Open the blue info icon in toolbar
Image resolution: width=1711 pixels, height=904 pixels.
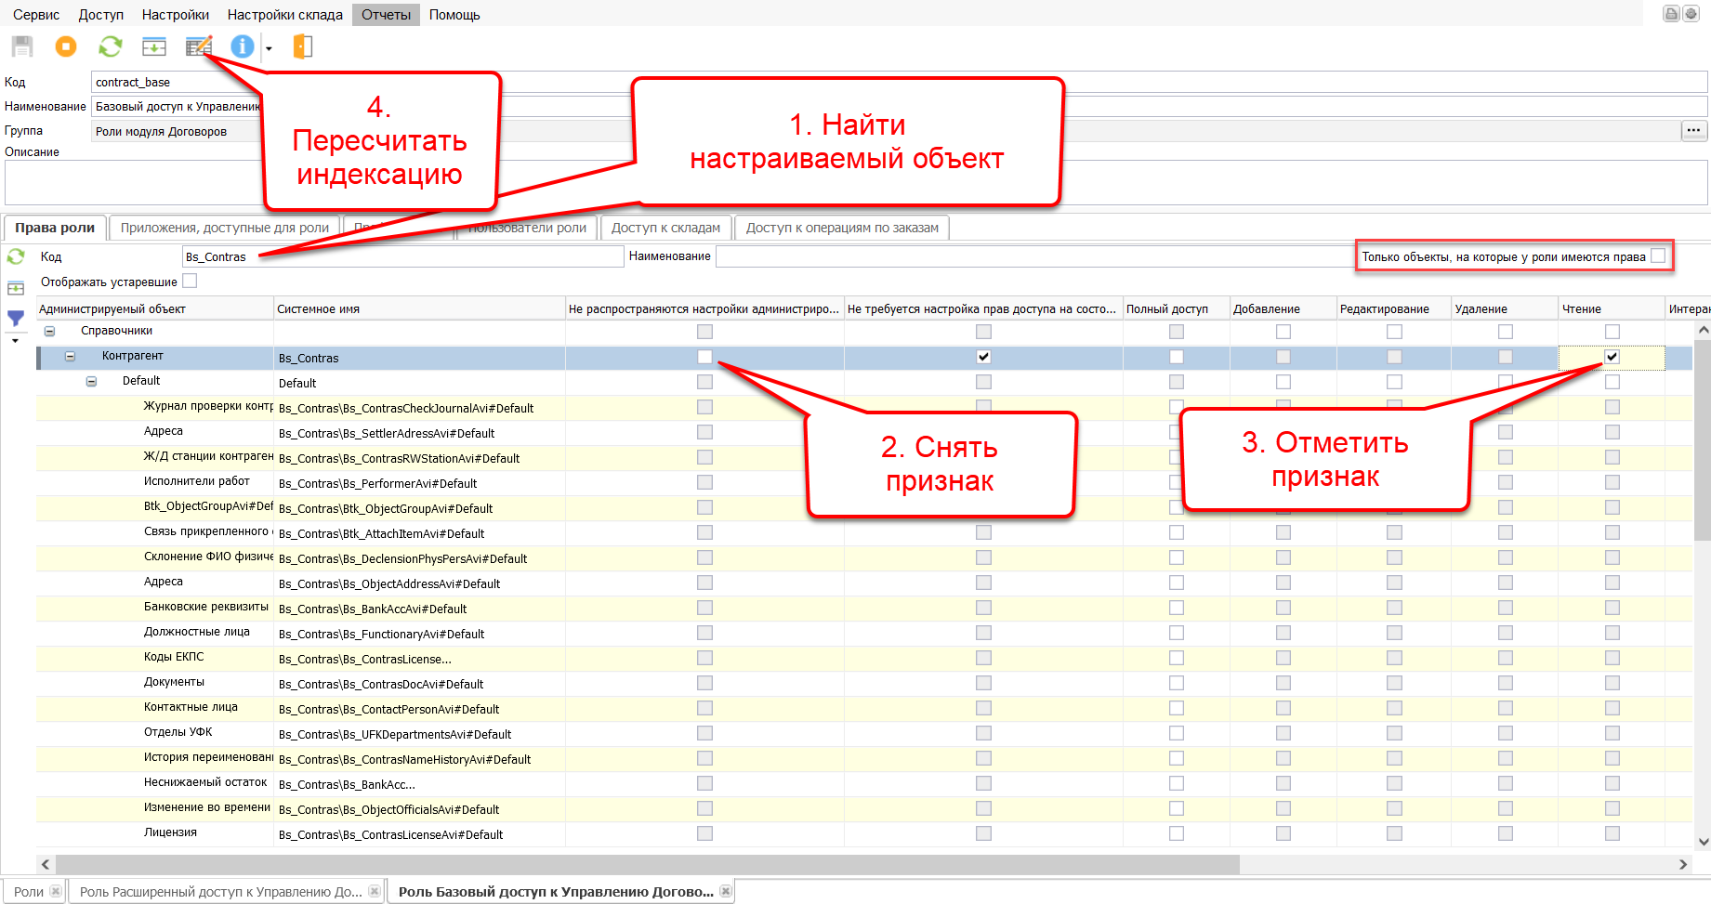point(242,46)
